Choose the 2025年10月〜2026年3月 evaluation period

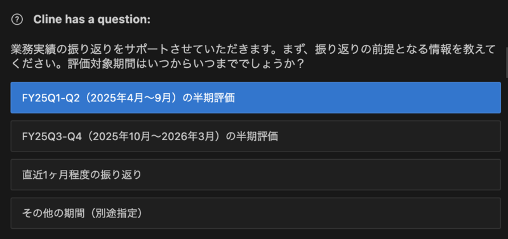click(256, 136)
